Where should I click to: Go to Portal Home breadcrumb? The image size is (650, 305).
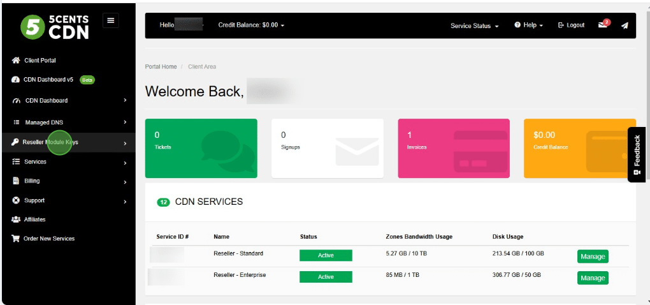point(161,67)
